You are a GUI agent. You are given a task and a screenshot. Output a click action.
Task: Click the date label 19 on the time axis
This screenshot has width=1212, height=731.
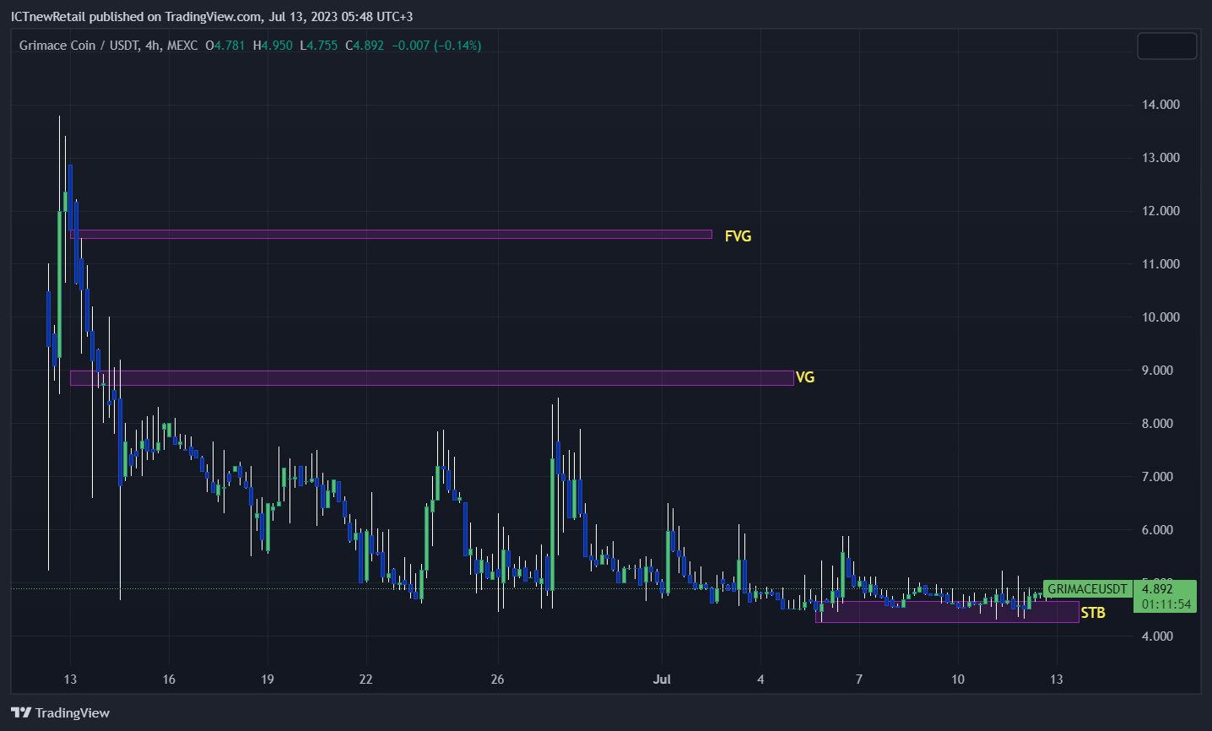(x=267, y=680)
